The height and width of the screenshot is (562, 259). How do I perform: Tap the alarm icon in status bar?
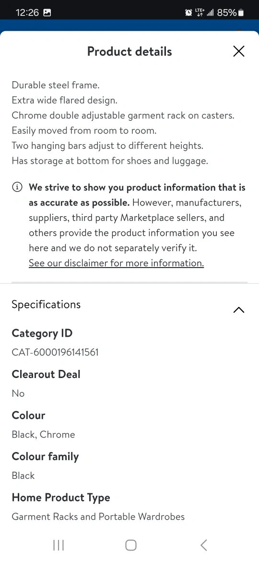[x=188, y=13]
